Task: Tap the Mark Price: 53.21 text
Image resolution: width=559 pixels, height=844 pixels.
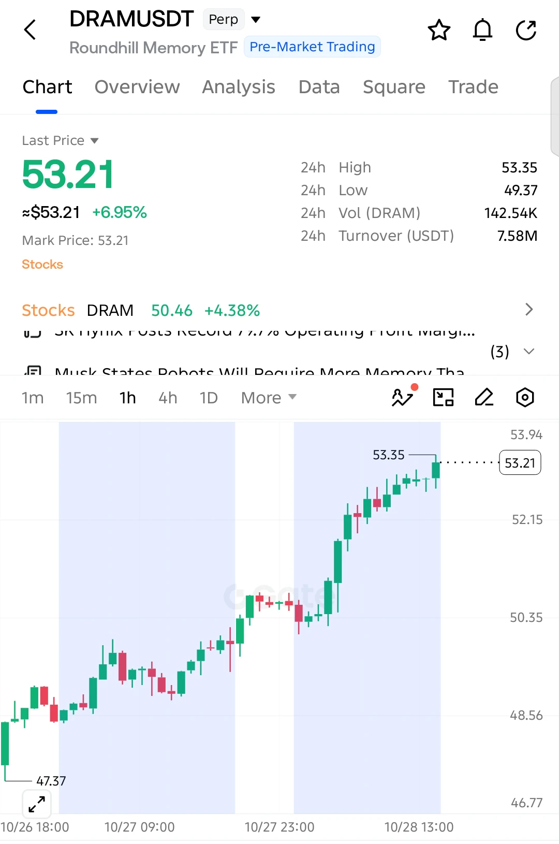Action: point(75,240)
